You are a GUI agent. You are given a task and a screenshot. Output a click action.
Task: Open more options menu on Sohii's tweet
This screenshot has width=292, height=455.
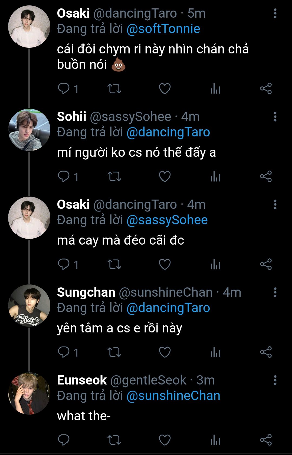pos(275,117)
